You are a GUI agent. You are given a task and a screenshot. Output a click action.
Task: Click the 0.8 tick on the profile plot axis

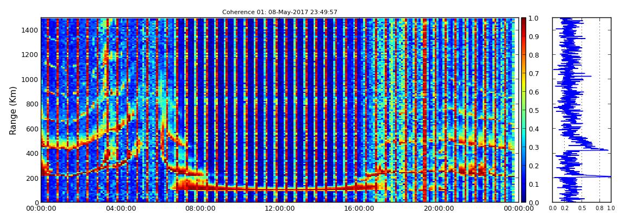[x=599, y=209]
